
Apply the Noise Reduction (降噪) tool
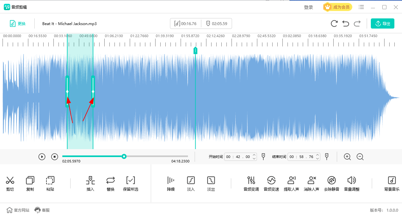tap(171, 181)
